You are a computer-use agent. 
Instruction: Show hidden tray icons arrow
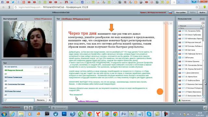pyautogui.click(x=177, y=114)
